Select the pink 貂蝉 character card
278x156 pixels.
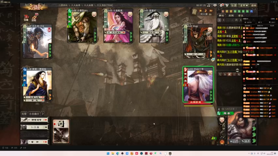[x=118, y=26]
